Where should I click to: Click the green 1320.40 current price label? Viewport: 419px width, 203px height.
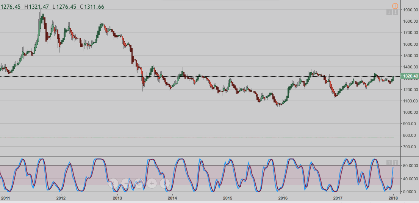pyautogui.click(x=410, y=77)
